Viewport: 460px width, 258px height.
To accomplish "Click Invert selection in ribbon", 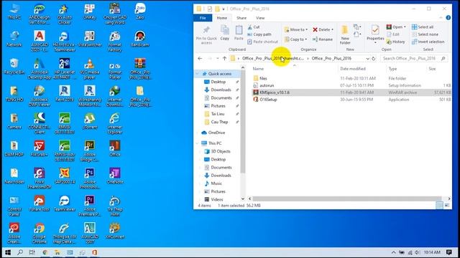I will pos(428,42).
